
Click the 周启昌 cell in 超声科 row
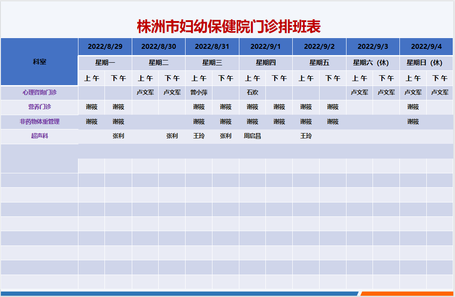tap(252, 136)
